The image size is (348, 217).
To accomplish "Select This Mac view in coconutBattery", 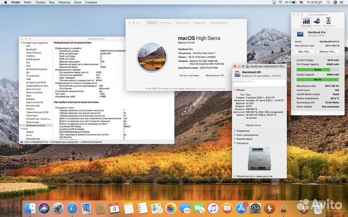I will coord(306,22).
